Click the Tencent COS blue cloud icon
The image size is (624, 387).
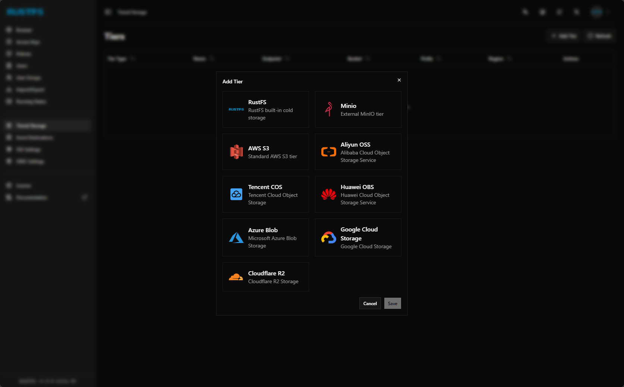pyautogui.click(x=236, y=194)
